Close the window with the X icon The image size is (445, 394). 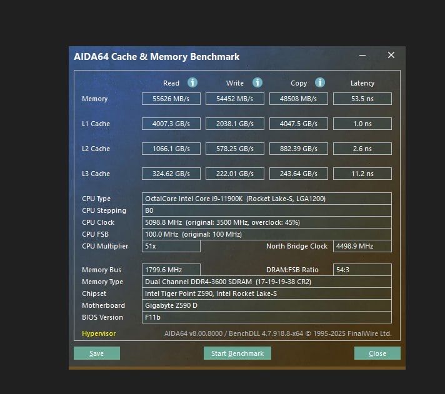pos(391,55)
